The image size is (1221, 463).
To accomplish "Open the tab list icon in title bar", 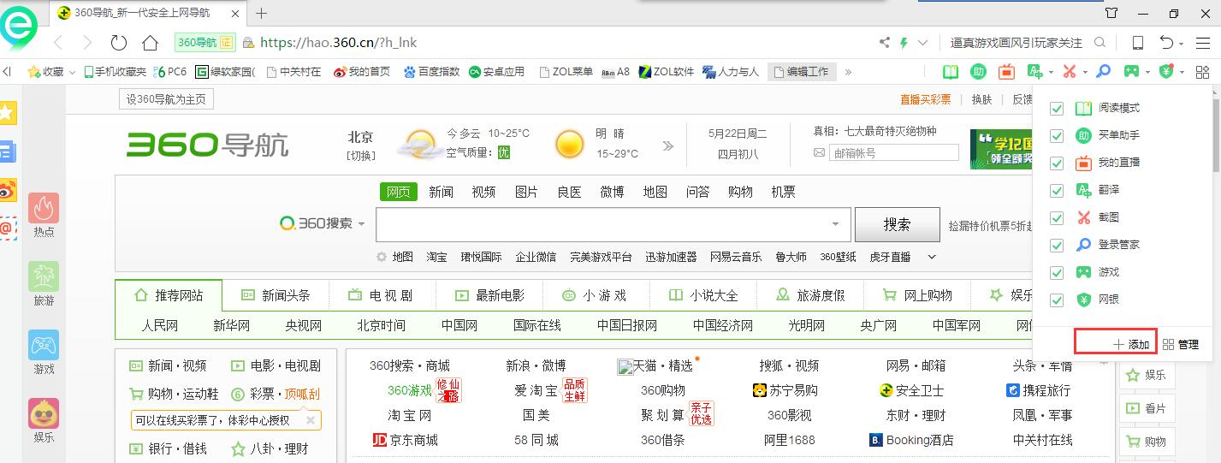I will click(x=1111, y=13).
